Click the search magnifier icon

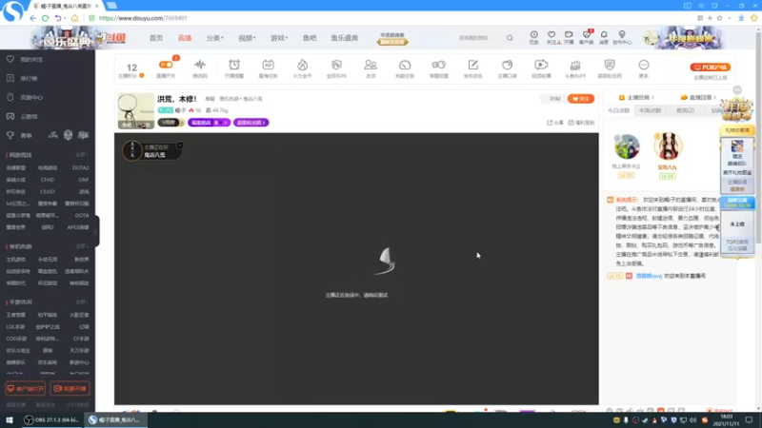(510, 38)
